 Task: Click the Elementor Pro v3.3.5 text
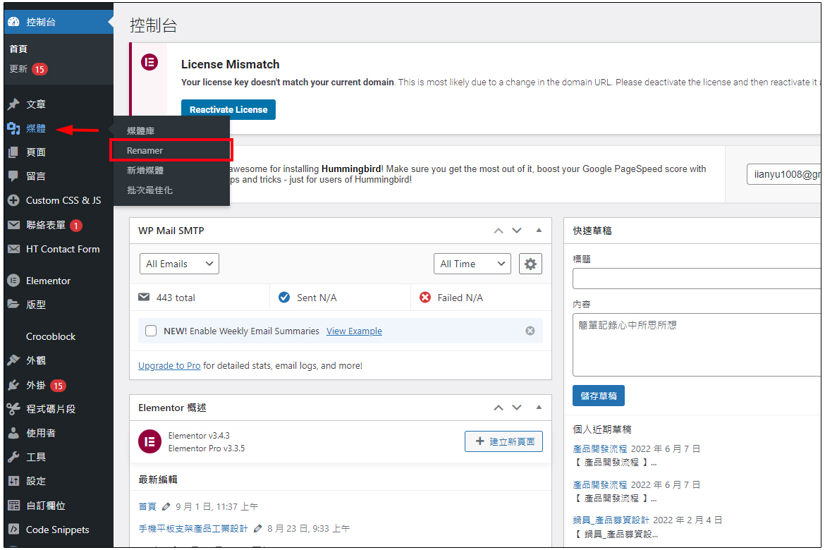206,448
